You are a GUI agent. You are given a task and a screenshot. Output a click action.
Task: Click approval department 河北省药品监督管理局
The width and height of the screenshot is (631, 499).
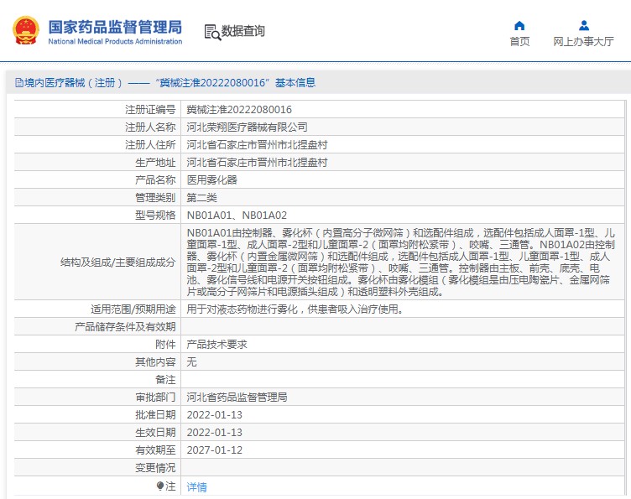(x=237, y=397)
